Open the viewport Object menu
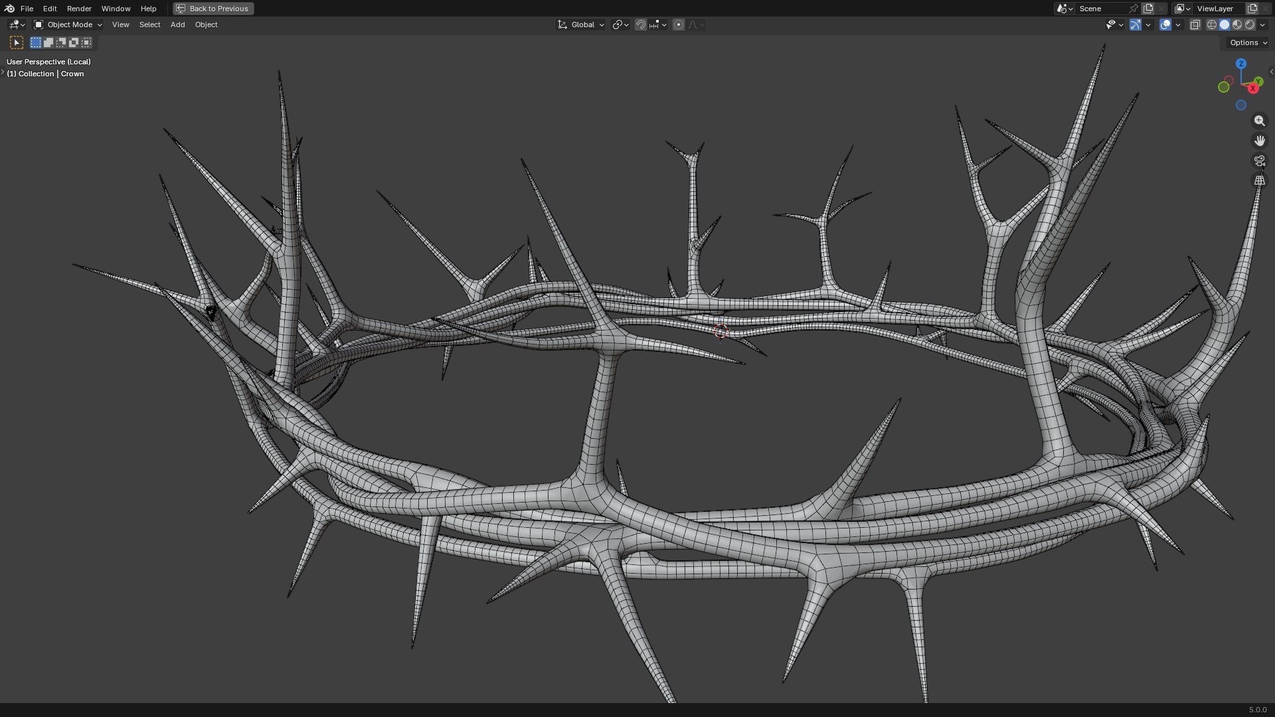 206,25
